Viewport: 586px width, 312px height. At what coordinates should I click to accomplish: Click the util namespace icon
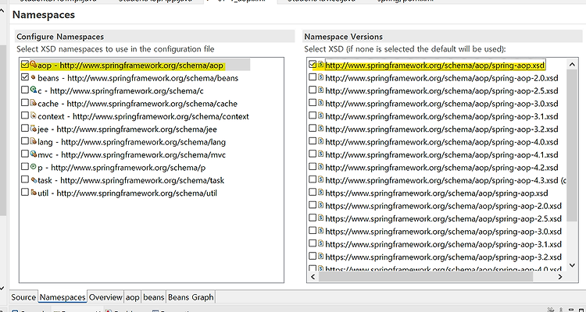(x=34, y=193)
